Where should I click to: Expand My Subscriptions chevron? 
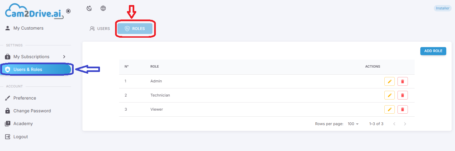click(64, 56)
